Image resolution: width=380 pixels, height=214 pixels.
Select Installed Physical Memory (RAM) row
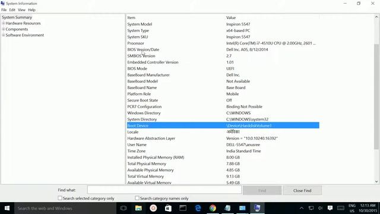(x=223, y=157)
